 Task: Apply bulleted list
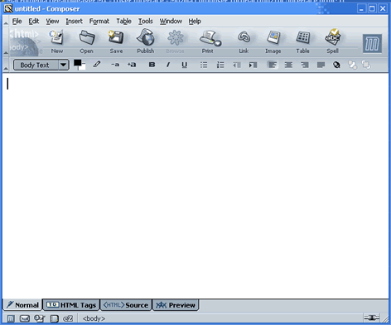click(x=204, y=65)
